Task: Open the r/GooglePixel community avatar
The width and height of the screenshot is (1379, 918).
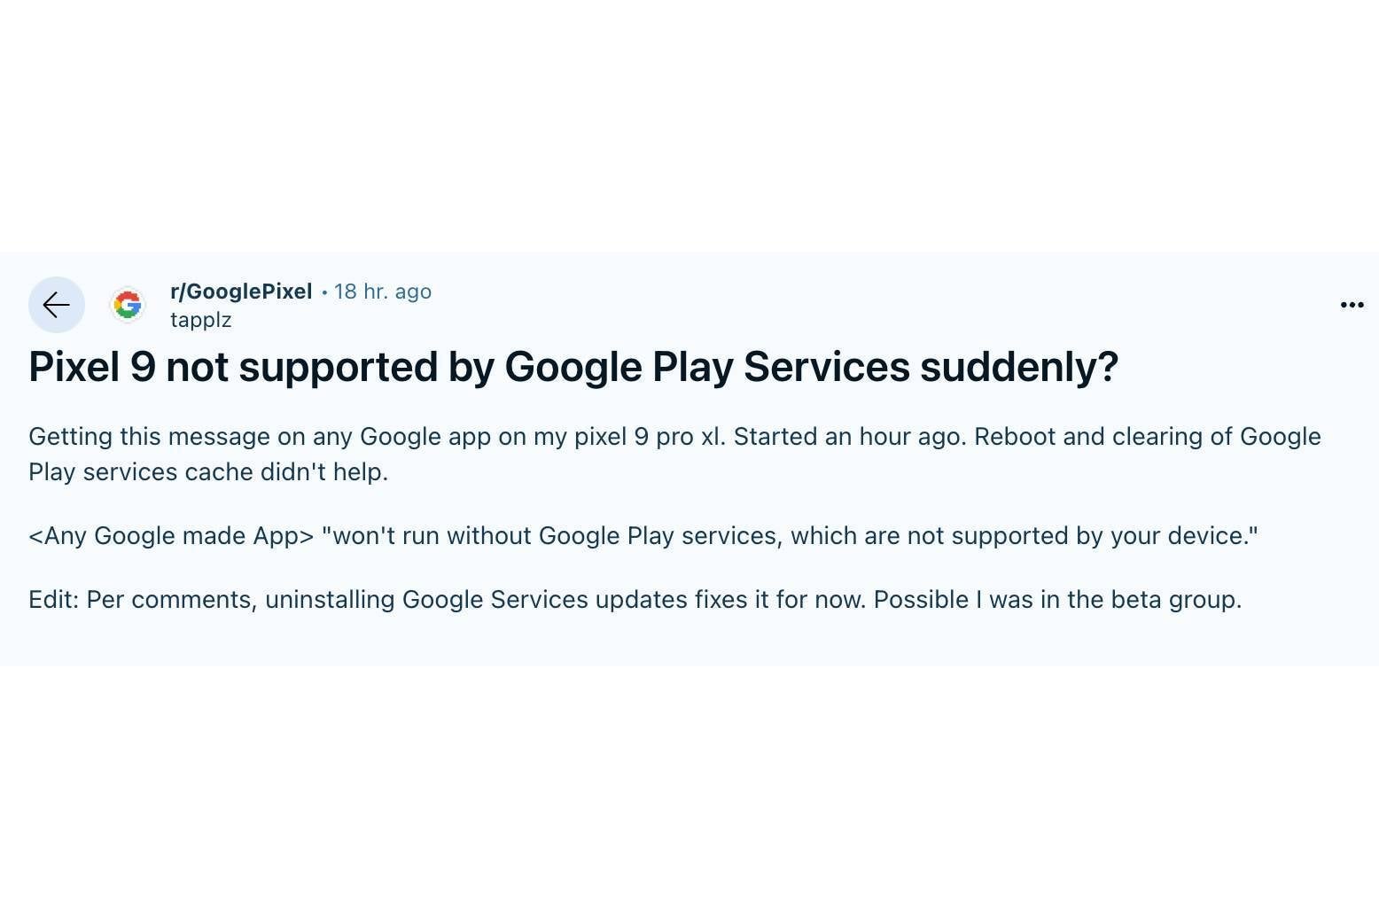Action: click(x=128, y=305)
